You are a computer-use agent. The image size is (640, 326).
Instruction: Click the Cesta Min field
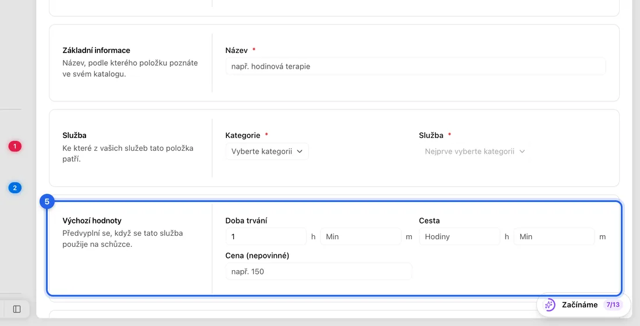pos(554,236)
